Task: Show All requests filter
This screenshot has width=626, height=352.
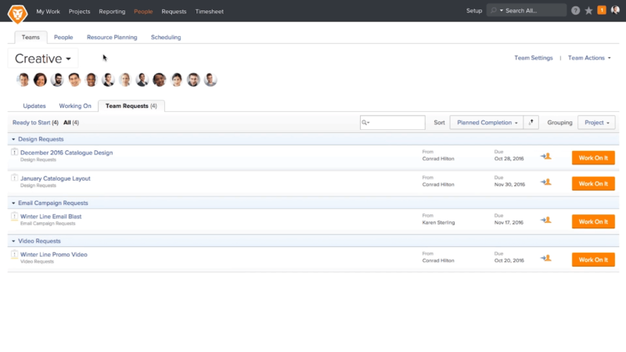Action: (67, 123)
